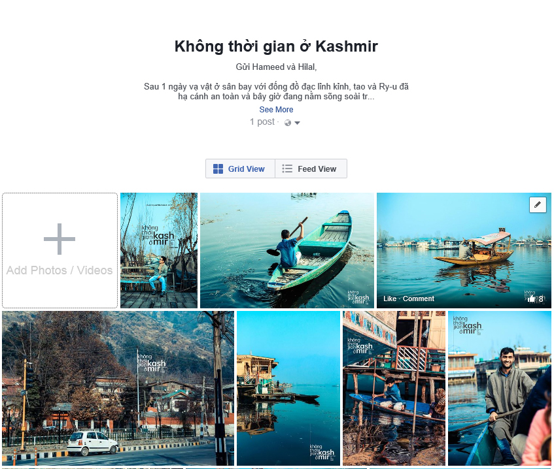The width and height of the screenshot is (554, 469).
Task: Open photo of smiling boatman
Action: point(500,388)
